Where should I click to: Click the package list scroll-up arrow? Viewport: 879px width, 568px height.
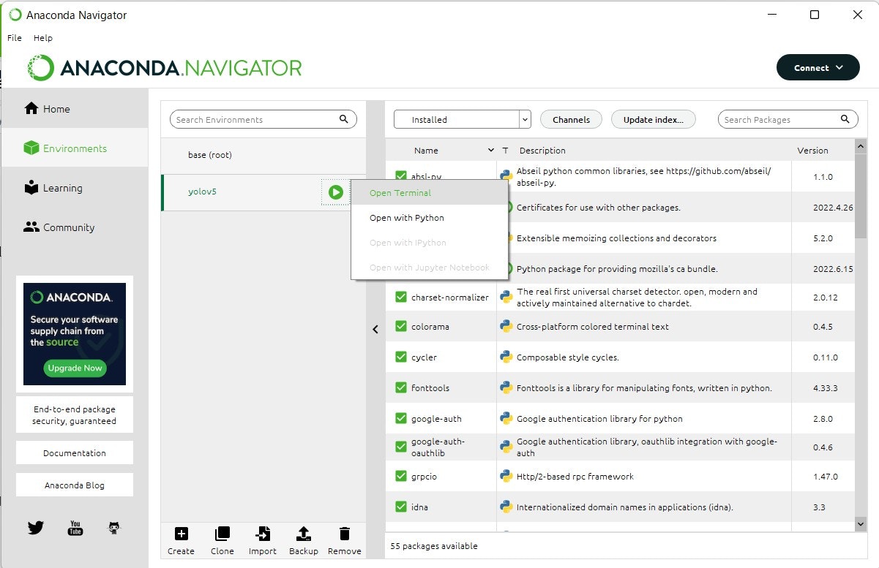861,146
